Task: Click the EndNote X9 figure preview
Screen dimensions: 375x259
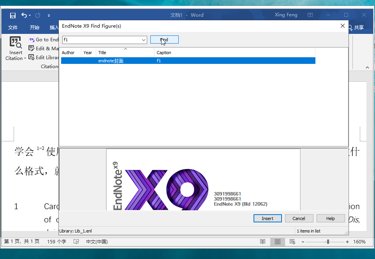Action: (x=203, y=180)
